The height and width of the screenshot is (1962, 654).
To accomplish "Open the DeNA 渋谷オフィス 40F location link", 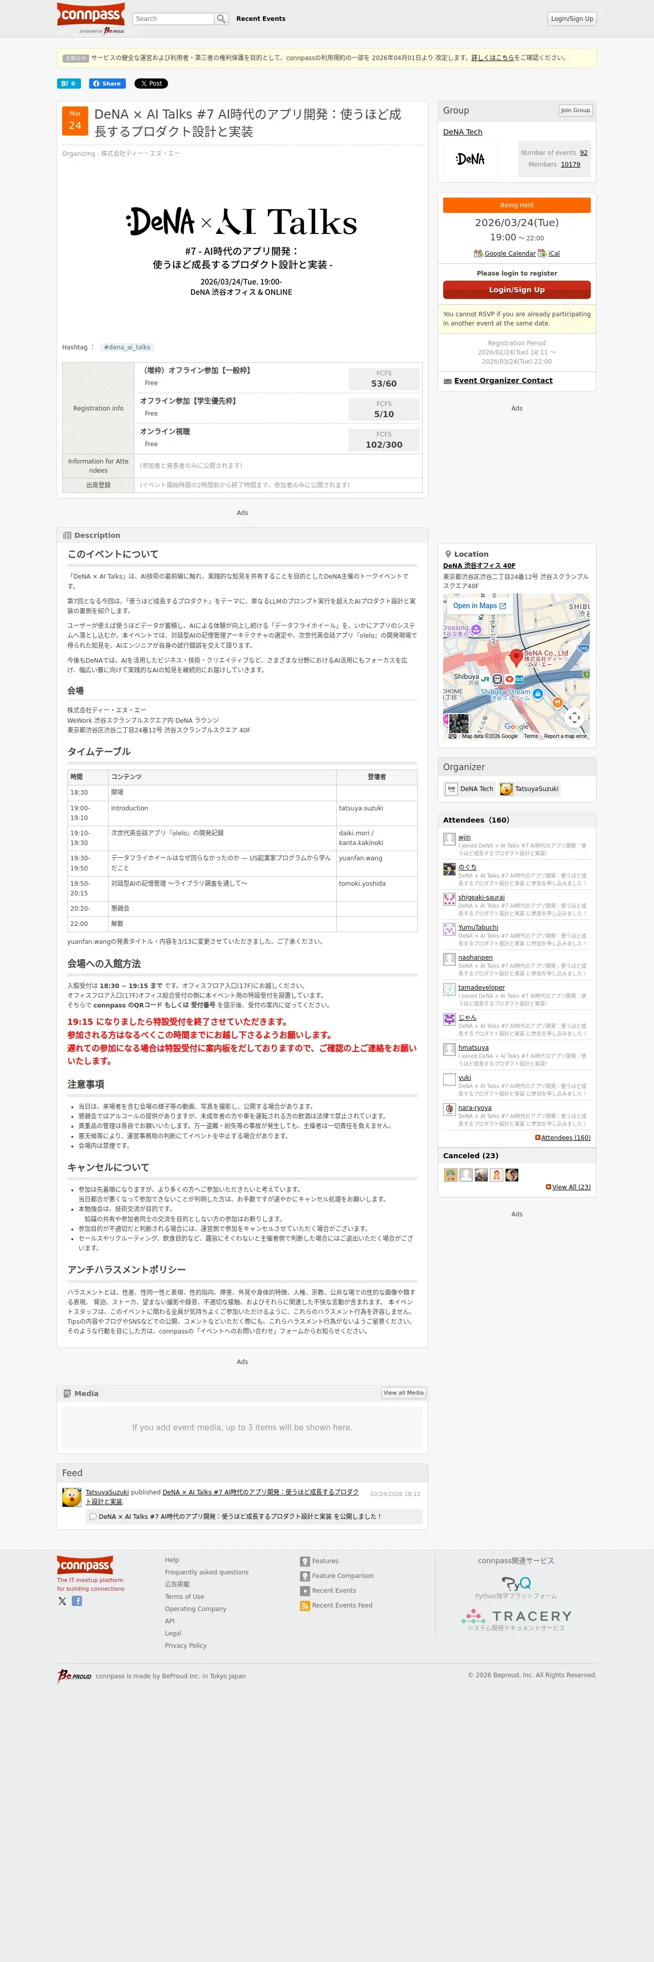I will (480, 565).
